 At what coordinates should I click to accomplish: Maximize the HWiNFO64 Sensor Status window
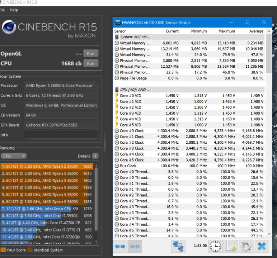[248, 23]
